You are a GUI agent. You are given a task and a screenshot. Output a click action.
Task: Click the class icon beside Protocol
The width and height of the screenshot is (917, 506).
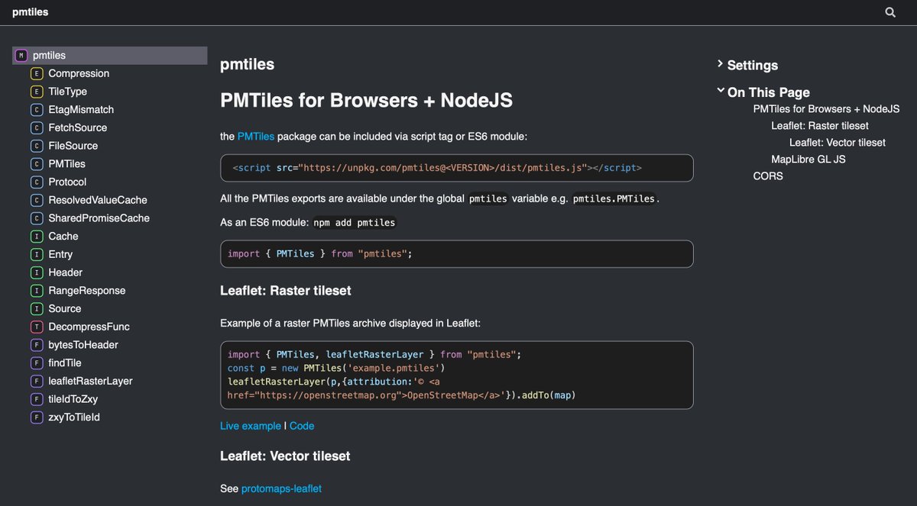click(37, 182)
